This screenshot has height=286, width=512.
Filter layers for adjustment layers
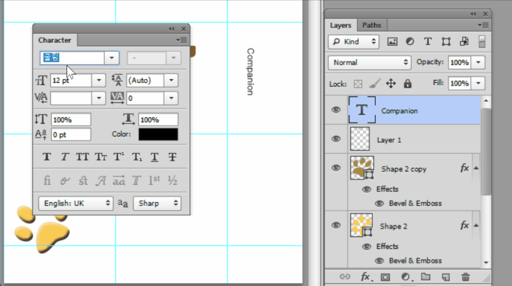[x=410, y=41]
